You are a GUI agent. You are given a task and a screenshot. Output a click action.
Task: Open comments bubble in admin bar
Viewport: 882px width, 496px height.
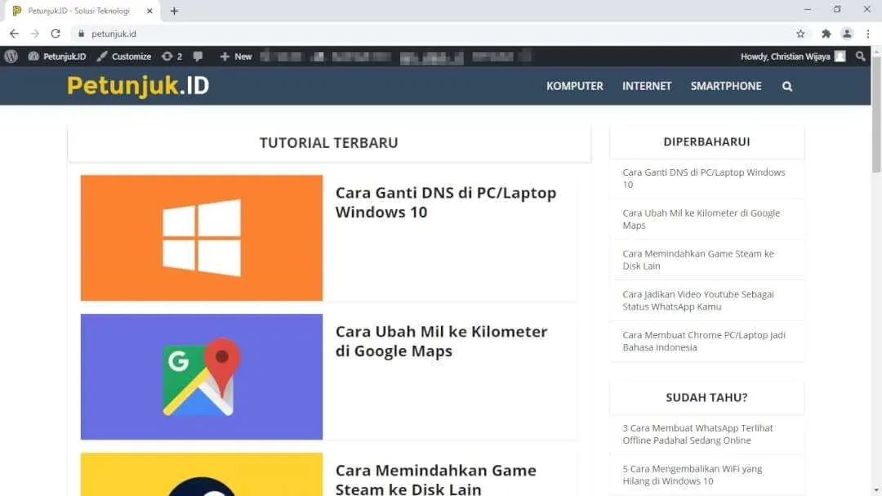[x=198, y=56]
